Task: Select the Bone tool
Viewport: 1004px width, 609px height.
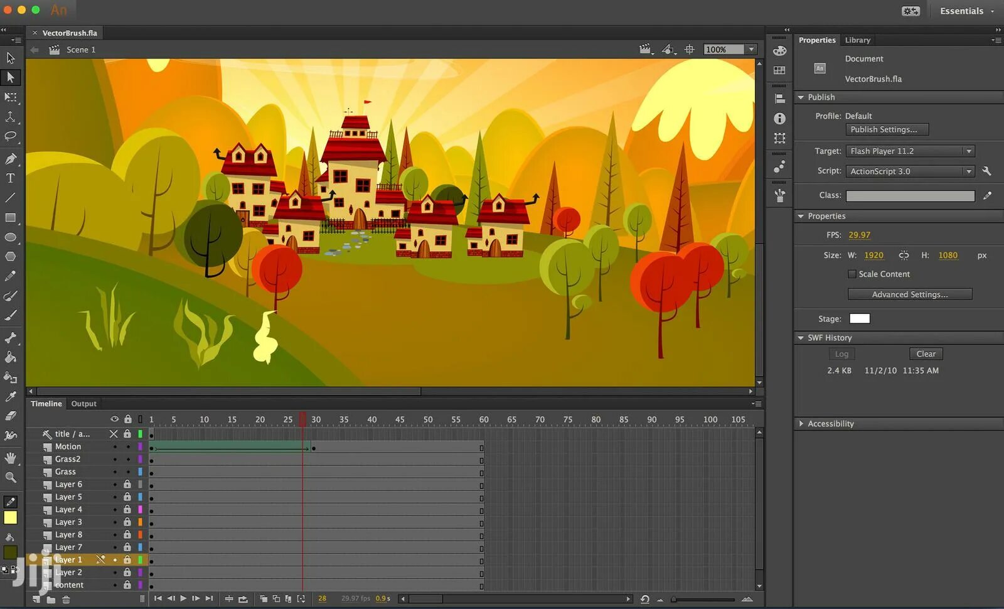Action: 11,338
